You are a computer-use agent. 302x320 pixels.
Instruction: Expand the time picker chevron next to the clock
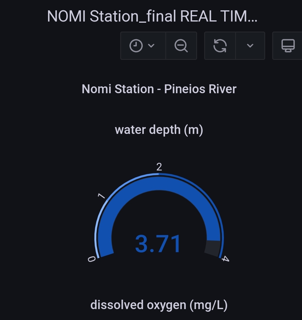coord(151,46)
